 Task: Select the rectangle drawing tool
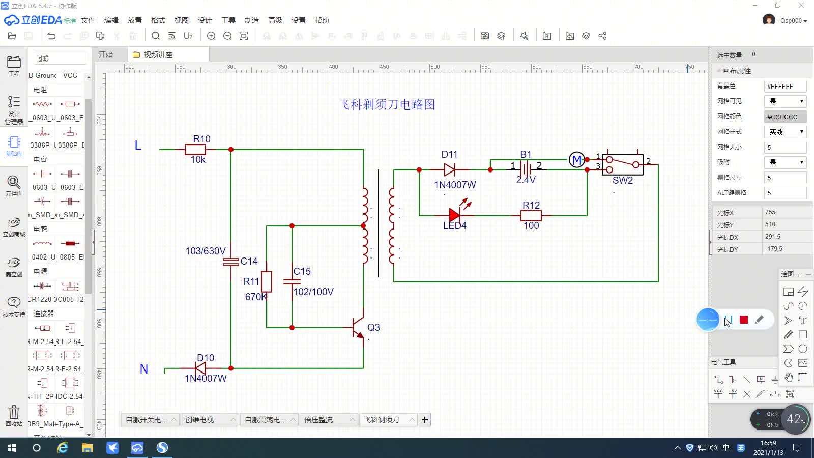pos(803,334)
